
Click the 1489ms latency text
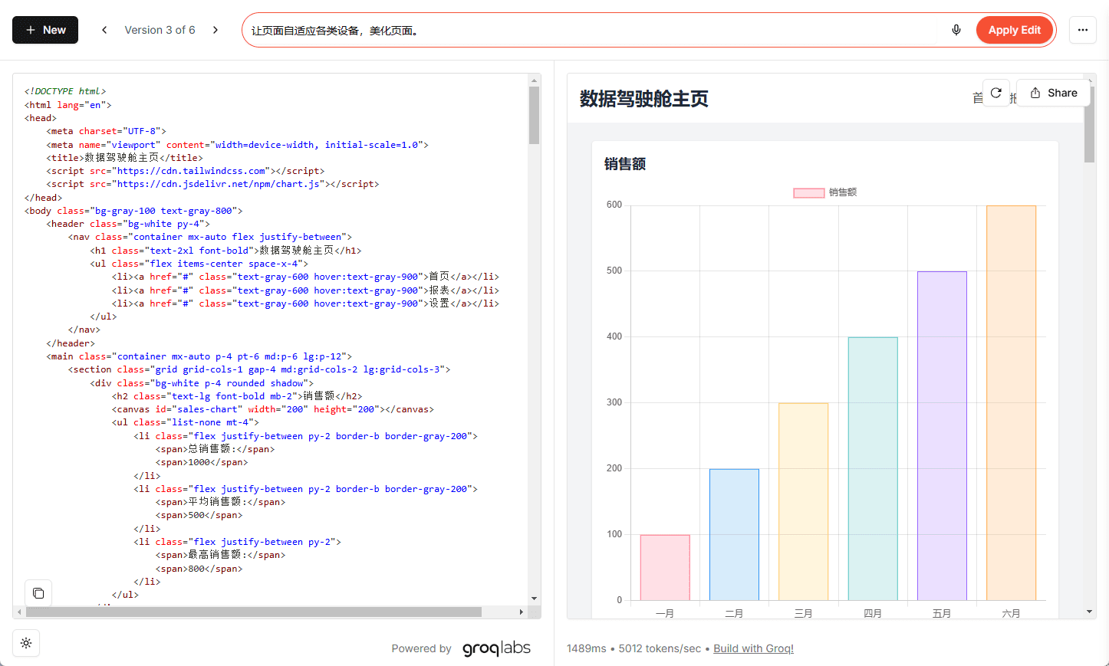[587, 648]
